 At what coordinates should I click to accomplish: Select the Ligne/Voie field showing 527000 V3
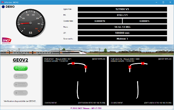pyautogui.click(x=122, y=9)
